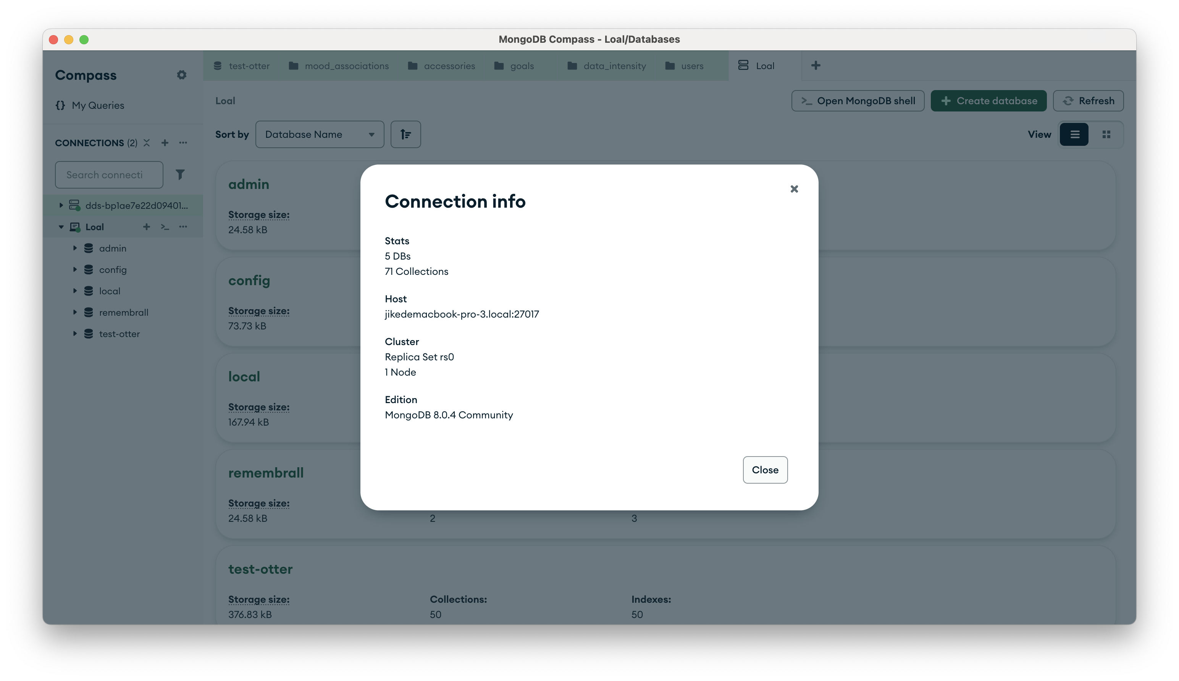Open a new tab with plus
Viewport: 1179px width, 681px height.
tap(815, 66)
